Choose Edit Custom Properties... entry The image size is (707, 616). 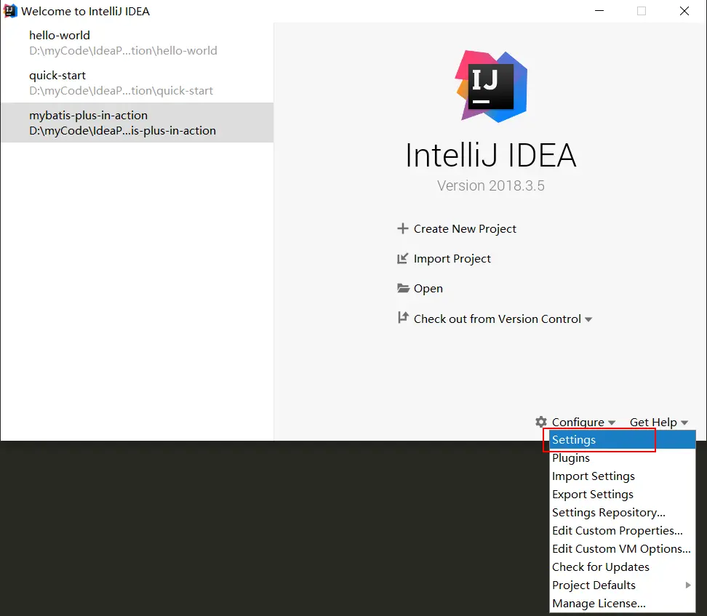[622, 530]
